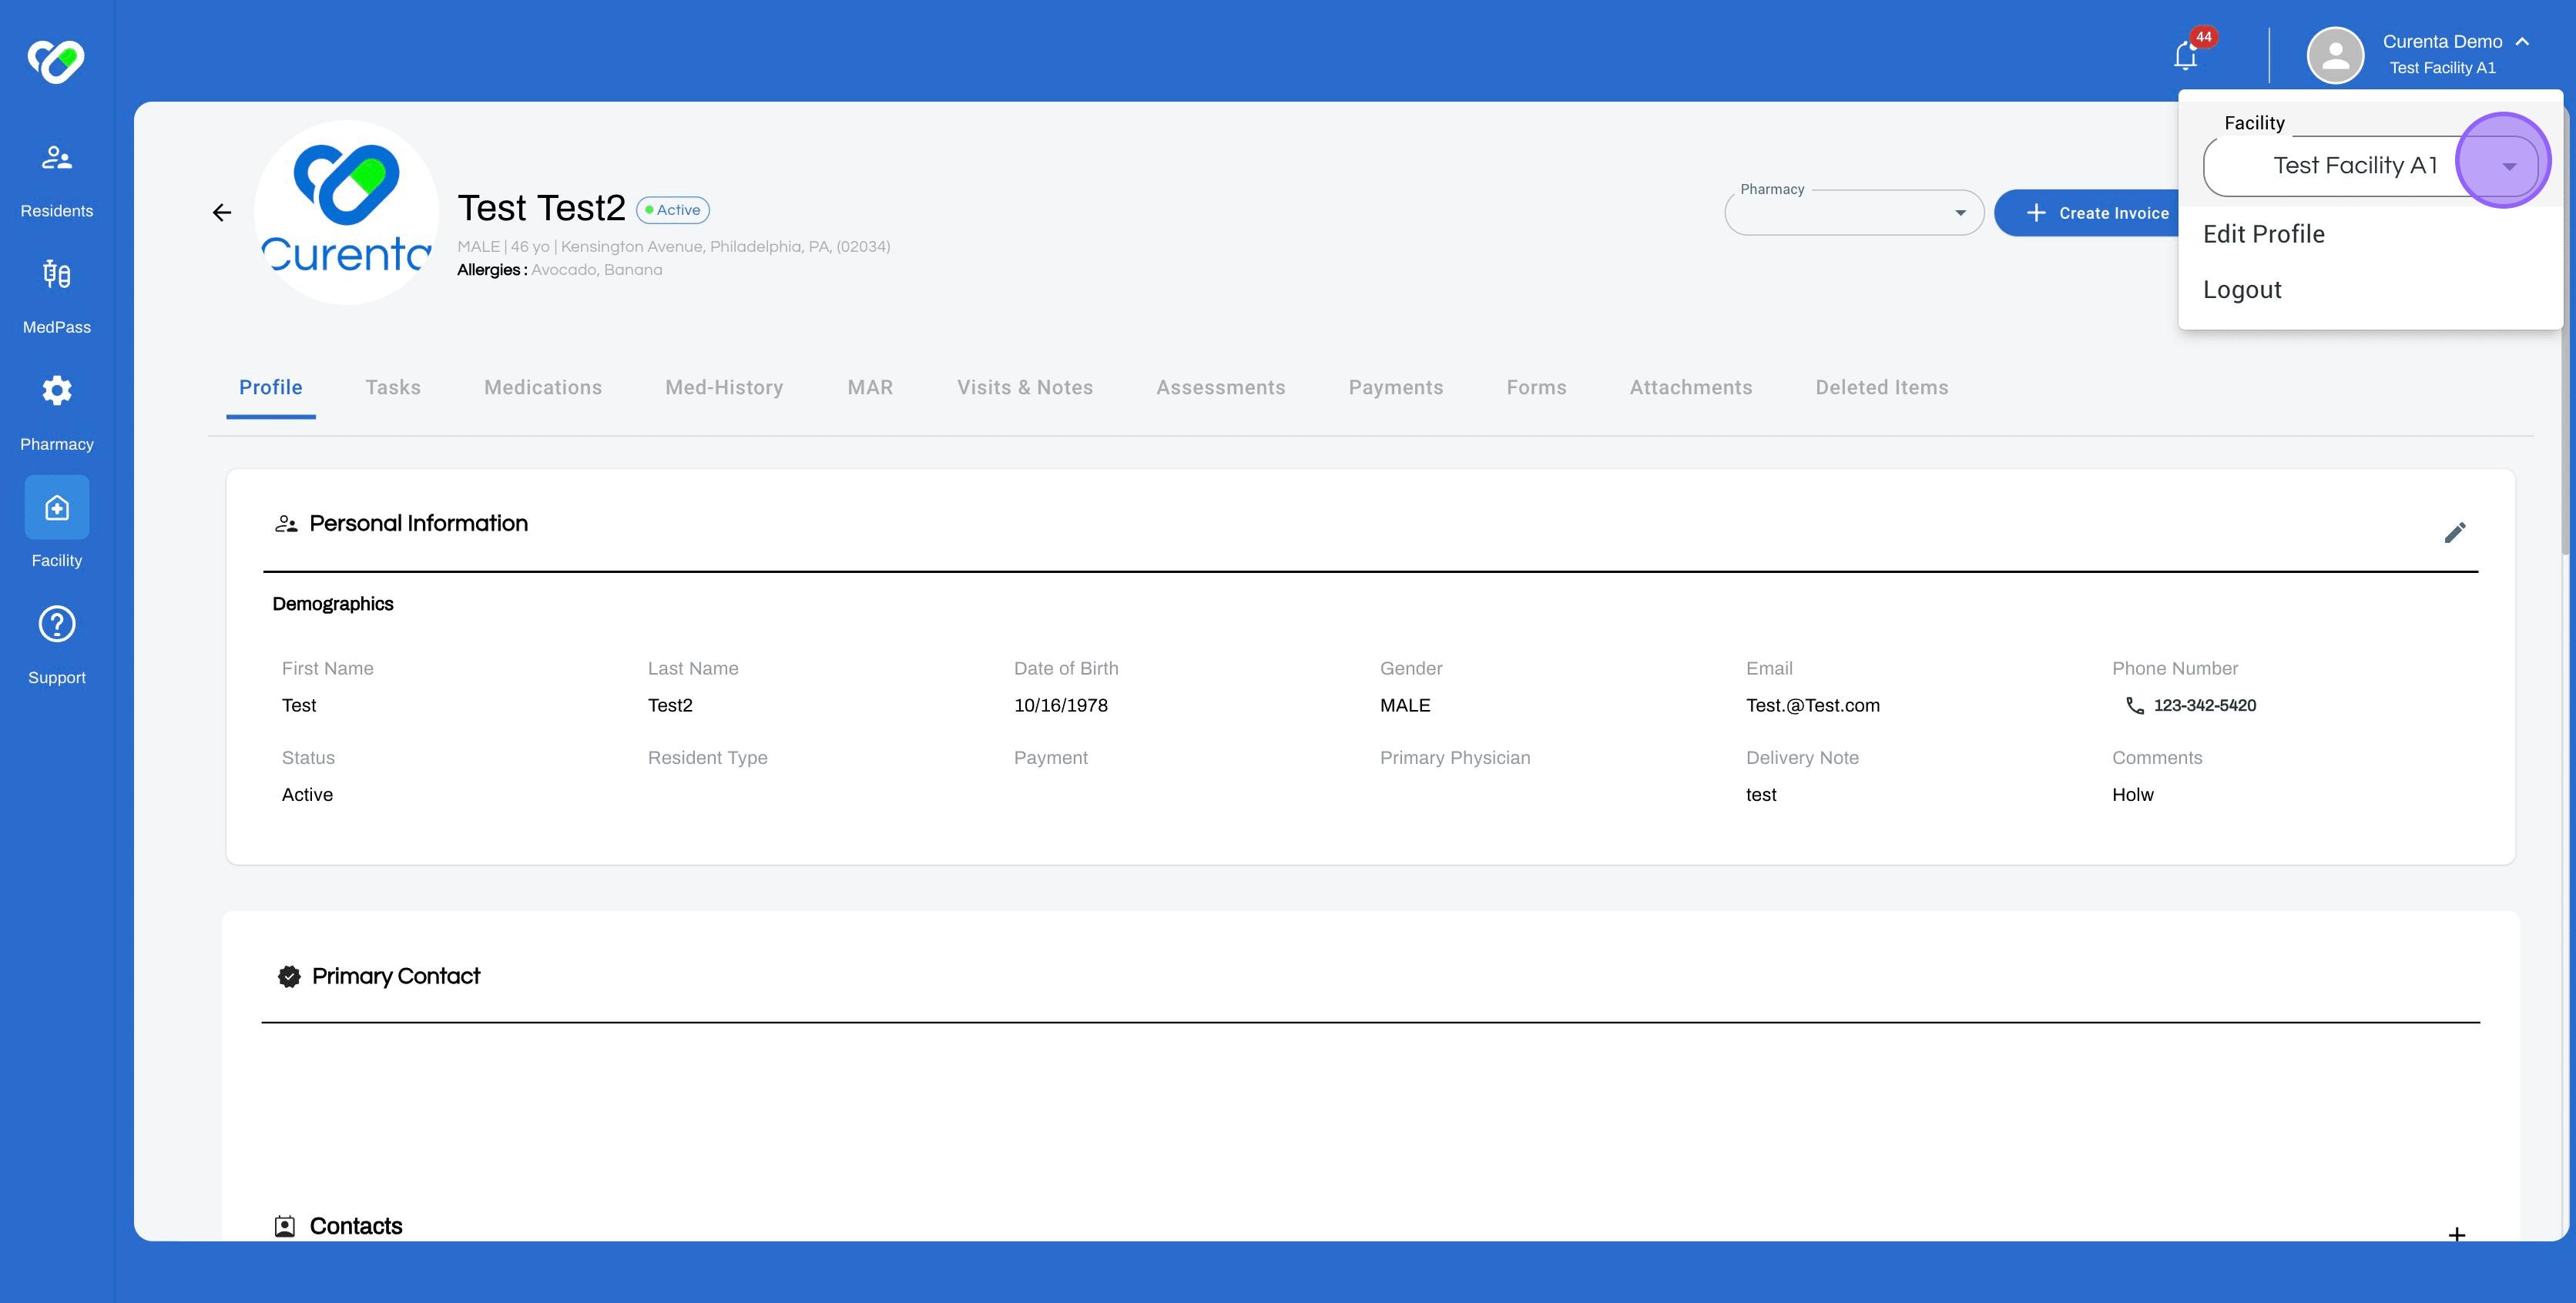Switch to the MAR tab
The image size is (2576, 1303).
870,388
